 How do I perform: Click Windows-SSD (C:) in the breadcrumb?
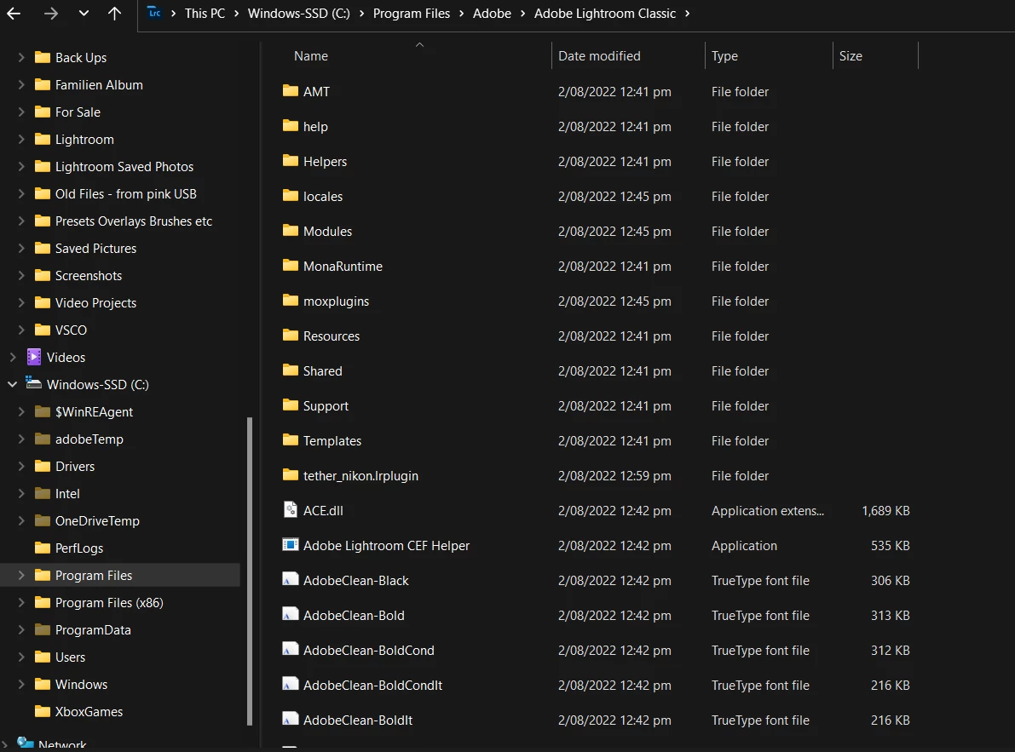[x=298, y=13]
